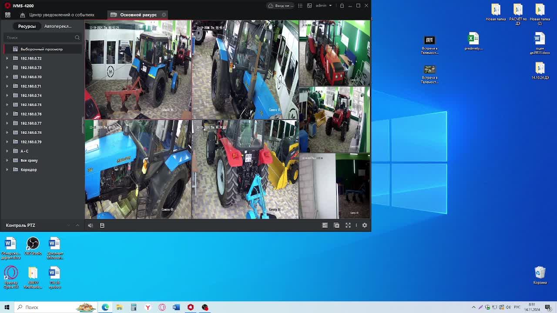
Task: Enter full screen with the expand icon
Action: [348, 225]
